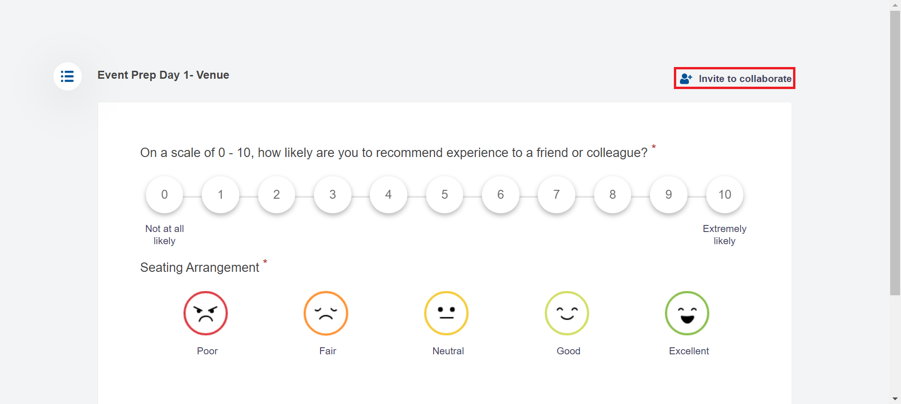
Task: Pick score 9 on the scale
Action: click(x=669, y=195)
